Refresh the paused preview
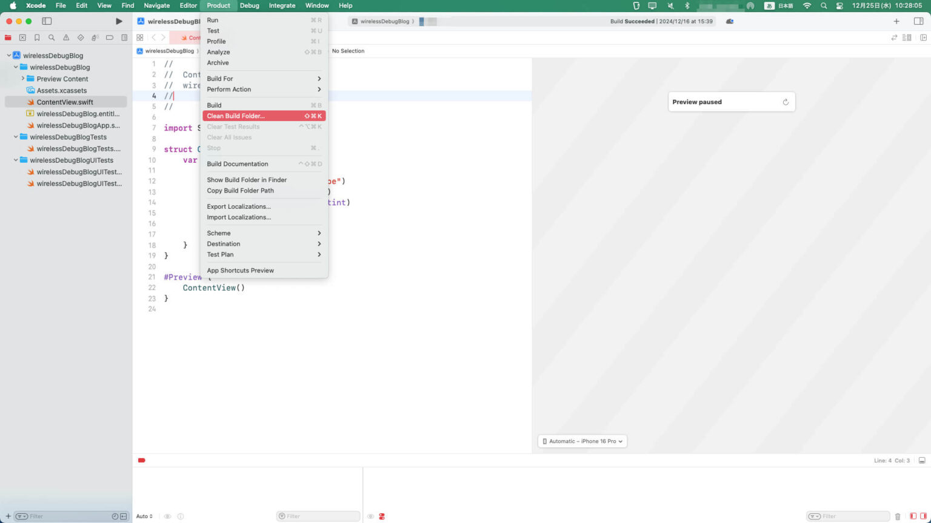 [x=786, y=102]
